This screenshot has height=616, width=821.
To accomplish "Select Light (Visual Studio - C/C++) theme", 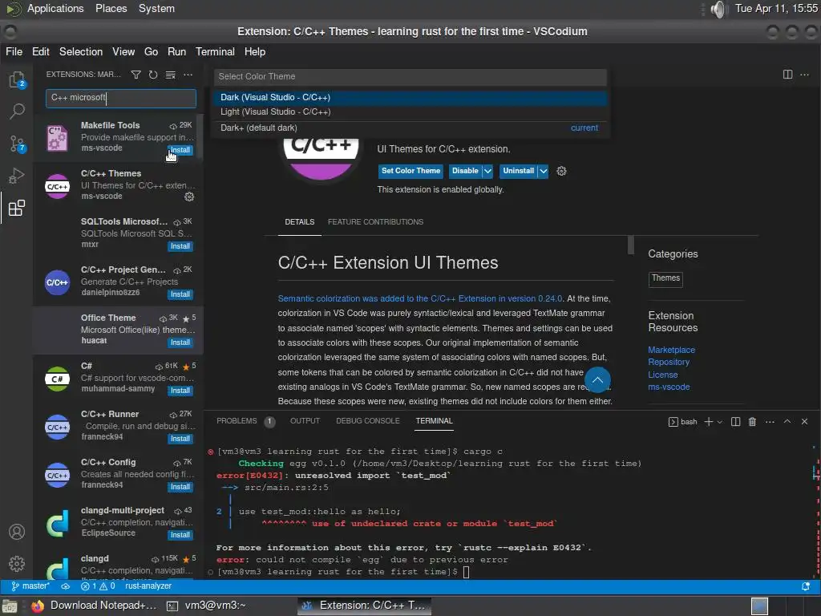I will [410, 112].
